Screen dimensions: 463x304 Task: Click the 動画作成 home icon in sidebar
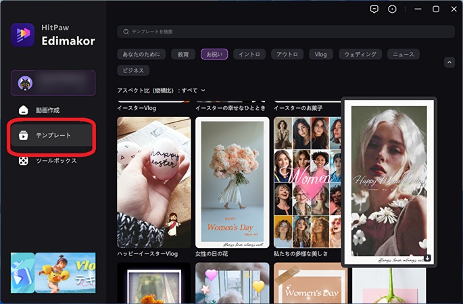click(x=24, y=110)
